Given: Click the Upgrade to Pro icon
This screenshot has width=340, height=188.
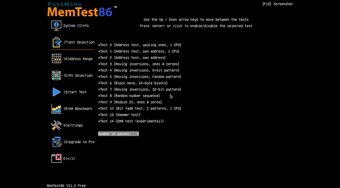Looking at the screenshot, I should click(x=56, y=142).
